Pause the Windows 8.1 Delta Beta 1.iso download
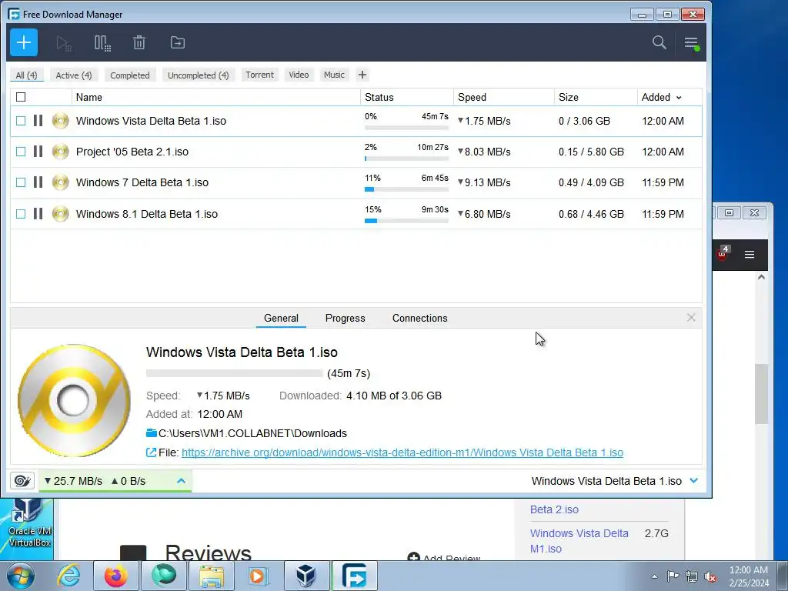 (x=38, y=214)
